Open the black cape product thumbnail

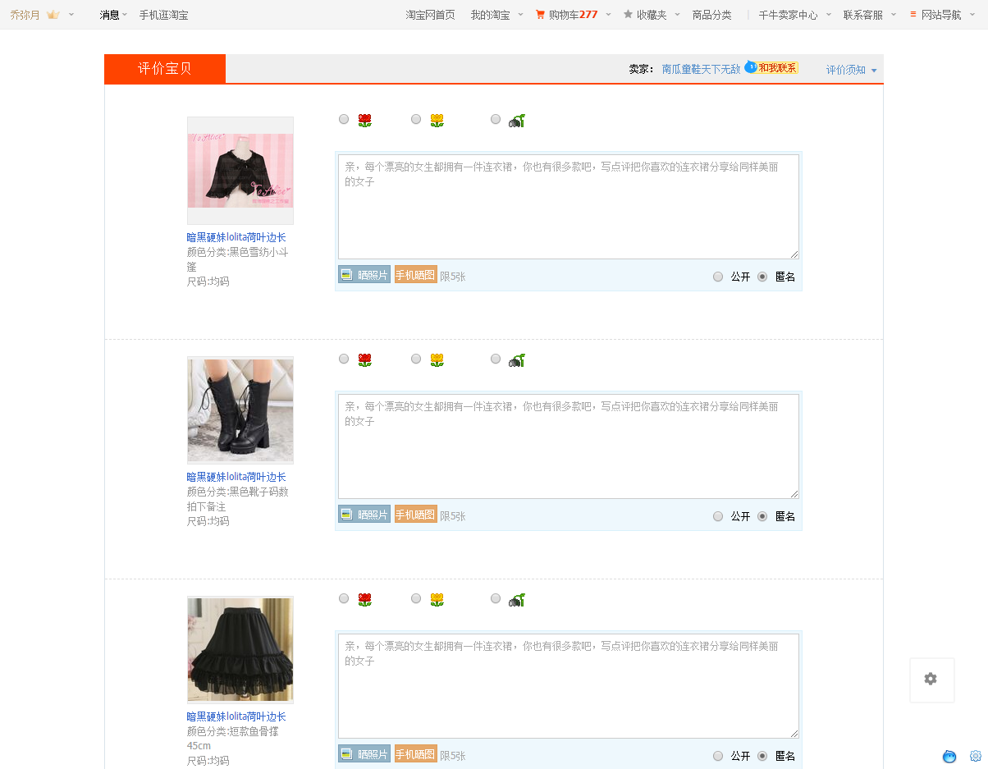240,171
